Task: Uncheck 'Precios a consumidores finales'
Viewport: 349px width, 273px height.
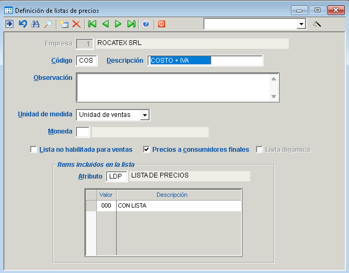Action: click(x=146, y=150)
